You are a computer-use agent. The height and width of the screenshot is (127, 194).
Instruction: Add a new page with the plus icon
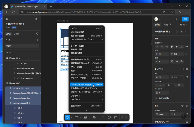tap(37, 40)
